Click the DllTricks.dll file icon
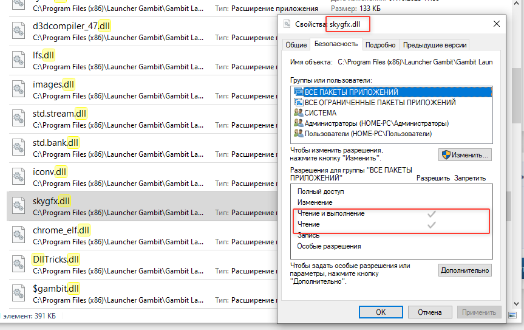524x330 pixels. coord(18,264)
